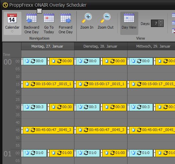The height and width of the screenshot is (164, 175).
Task: Open Wednesday blue 01:00 entry
Action: (140, 153)
